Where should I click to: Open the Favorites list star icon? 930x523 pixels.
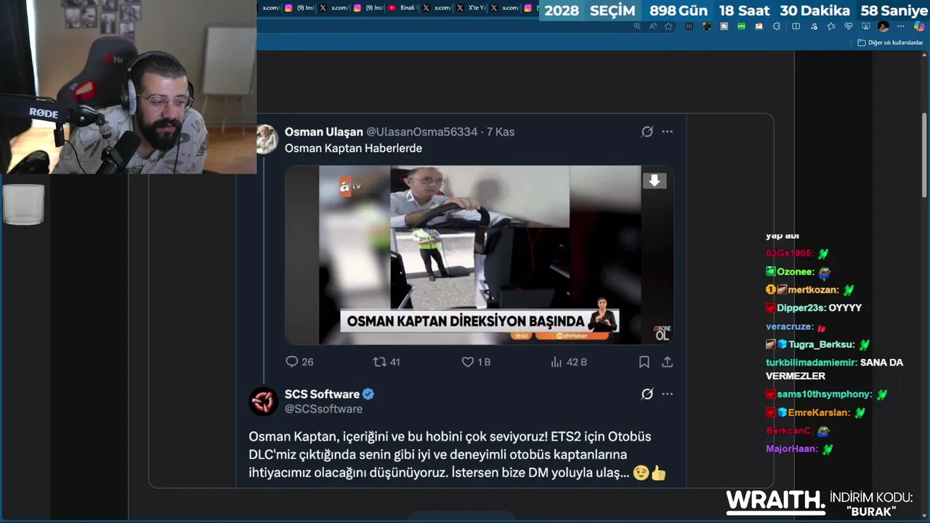pyautogui.click(x=831, y=26)
